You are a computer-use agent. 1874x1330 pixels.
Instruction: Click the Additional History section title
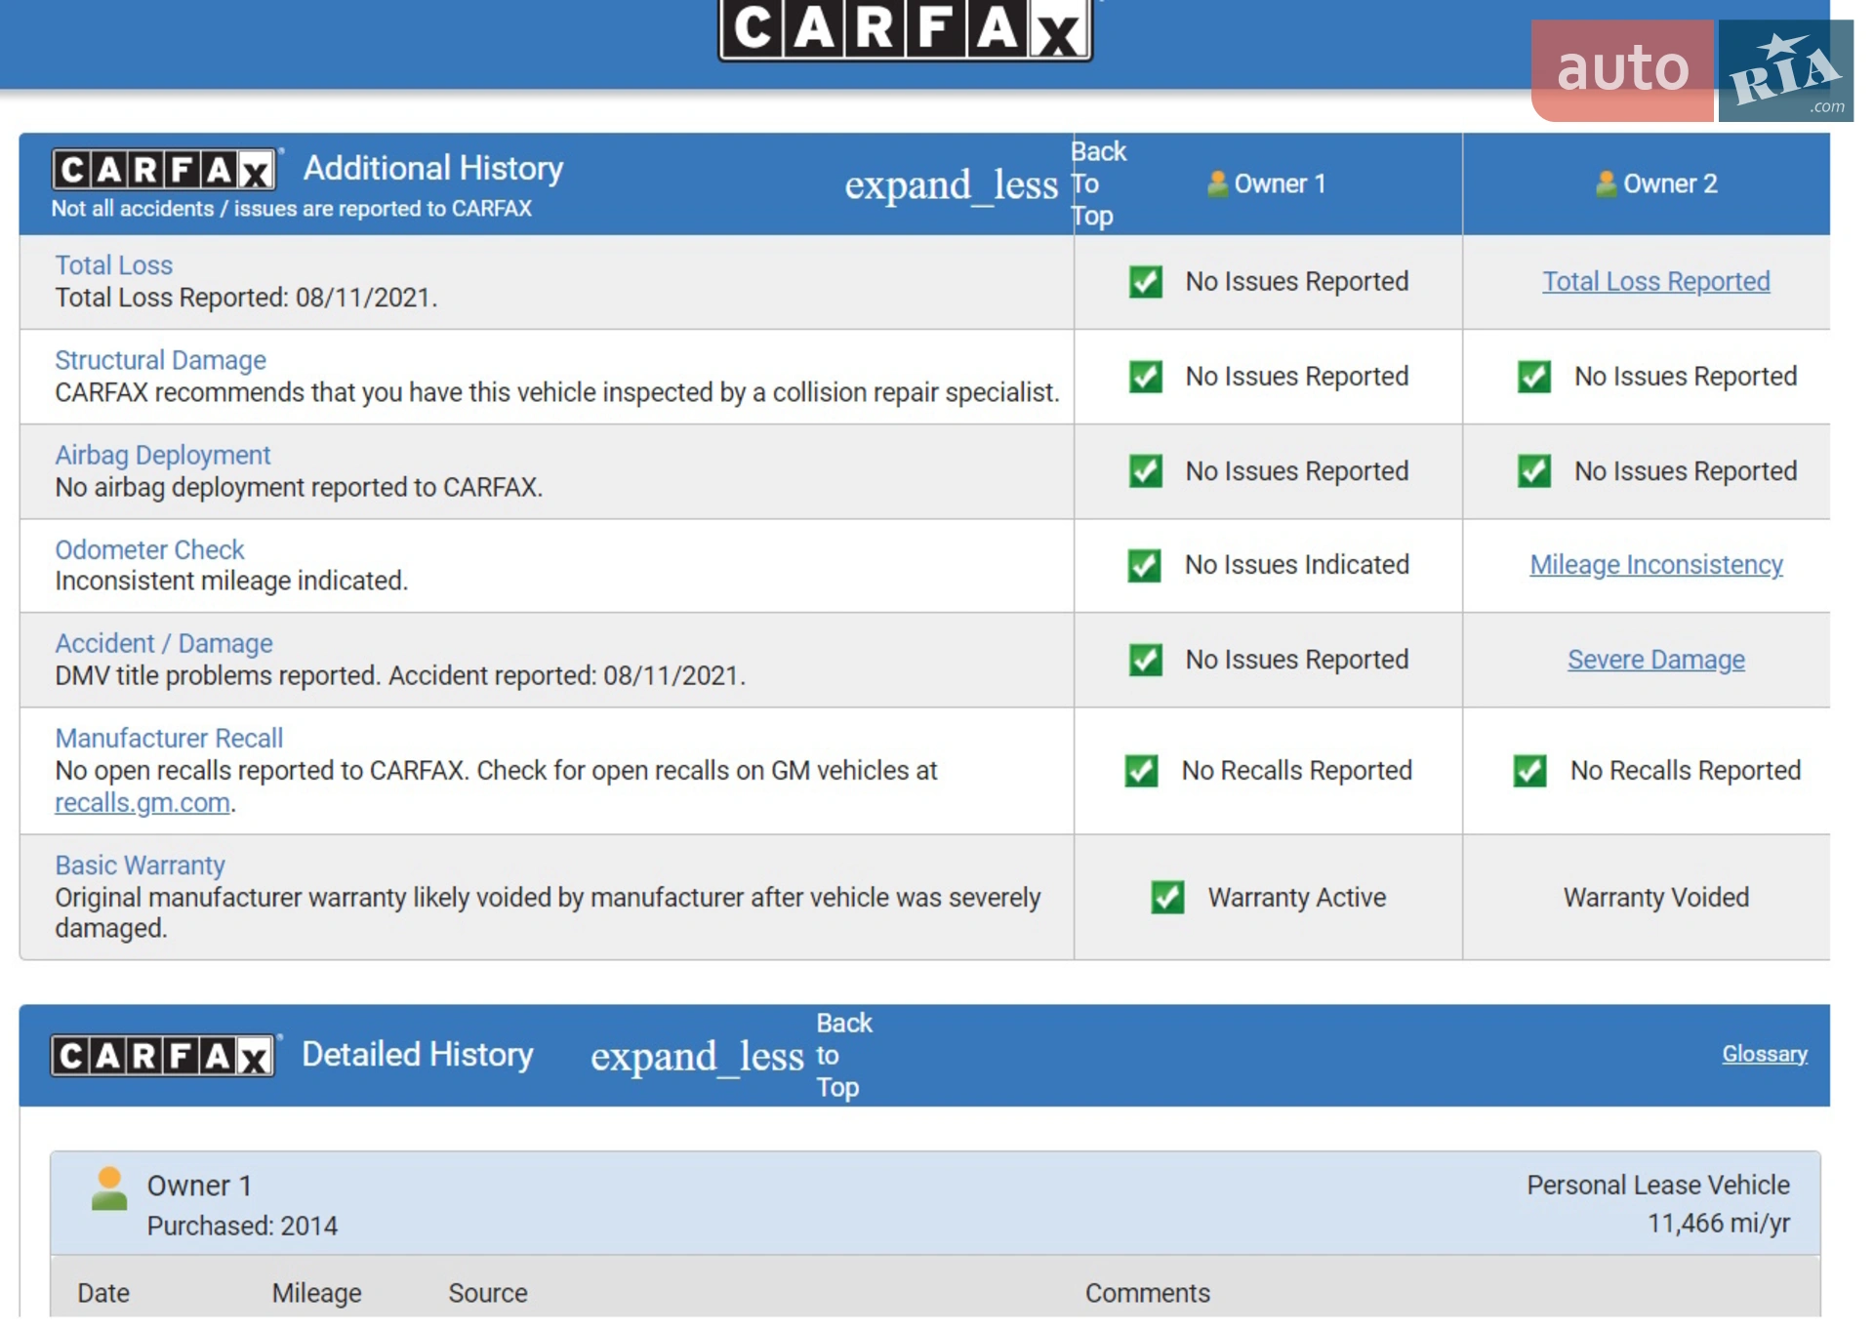(433, 168)
